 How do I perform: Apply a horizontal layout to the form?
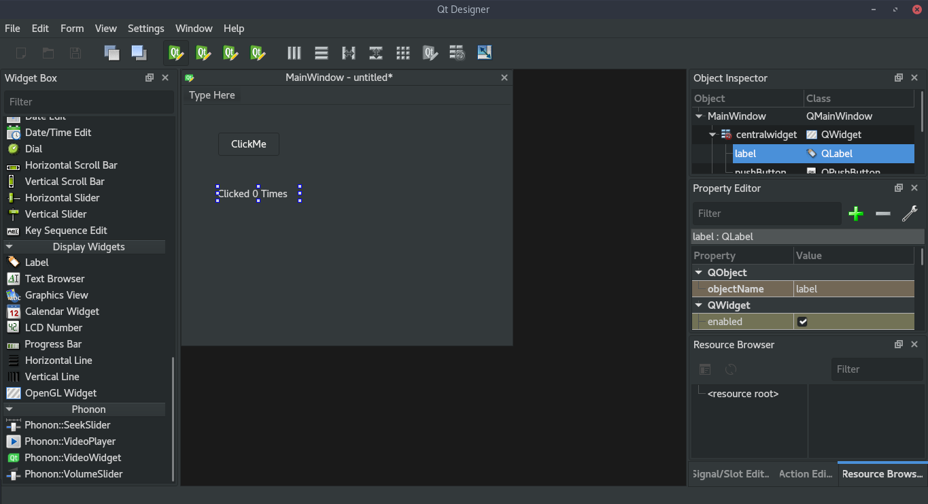pyautogui.click(x=294, y=52)
